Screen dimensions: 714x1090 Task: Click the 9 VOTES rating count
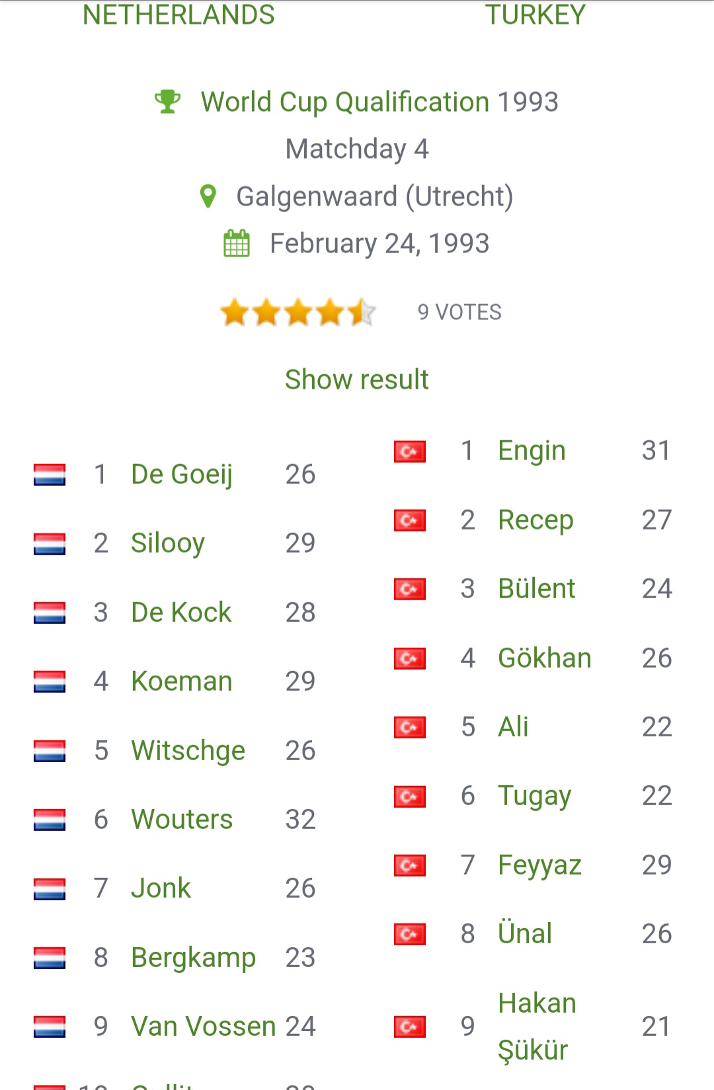(x=459, y=312)
